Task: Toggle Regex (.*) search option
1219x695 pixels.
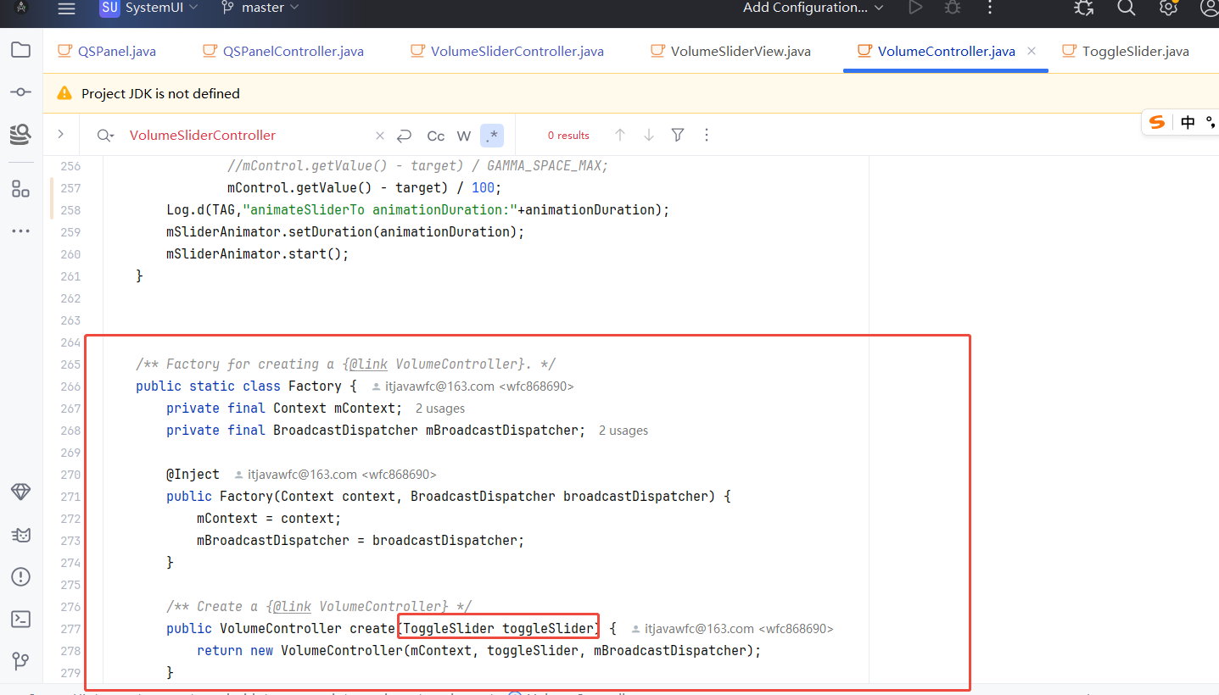Action: pyautogui.click(x=492, y=136)
